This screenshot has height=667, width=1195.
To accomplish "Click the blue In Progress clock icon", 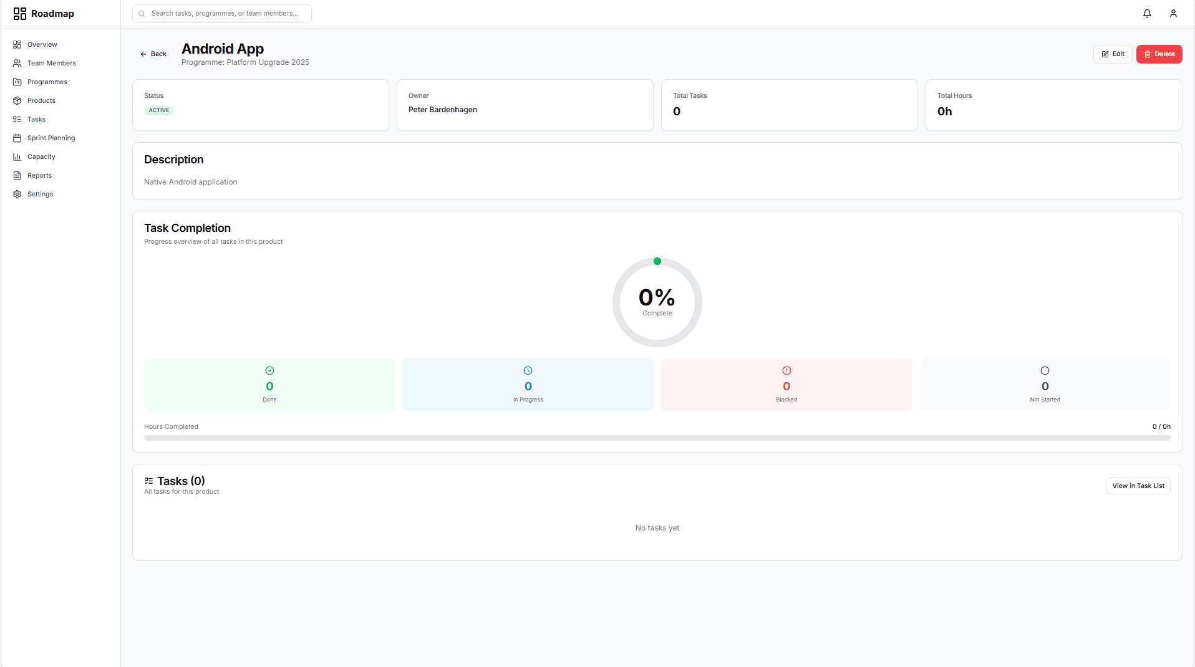I will (x=528, y=370).
